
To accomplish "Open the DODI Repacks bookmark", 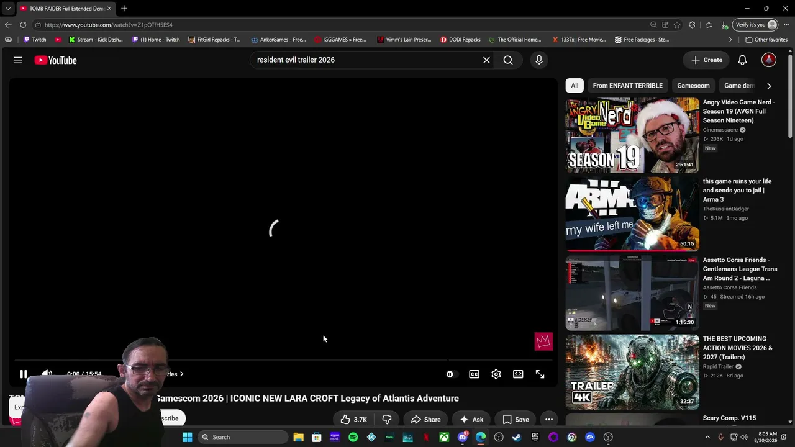I will (x=460, y=40).
